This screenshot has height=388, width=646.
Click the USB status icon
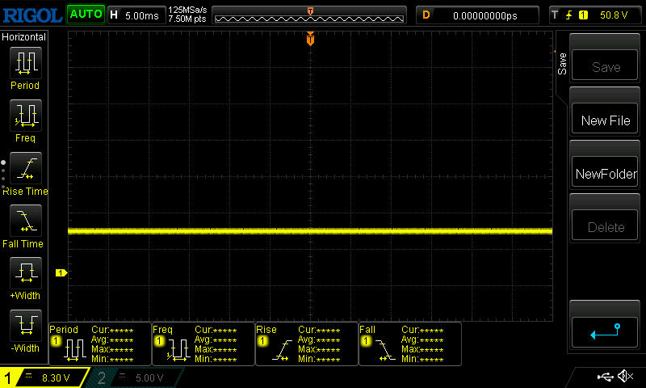tap(605, 377)
